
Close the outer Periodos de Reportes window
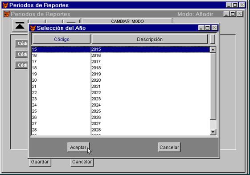(242, 5)
